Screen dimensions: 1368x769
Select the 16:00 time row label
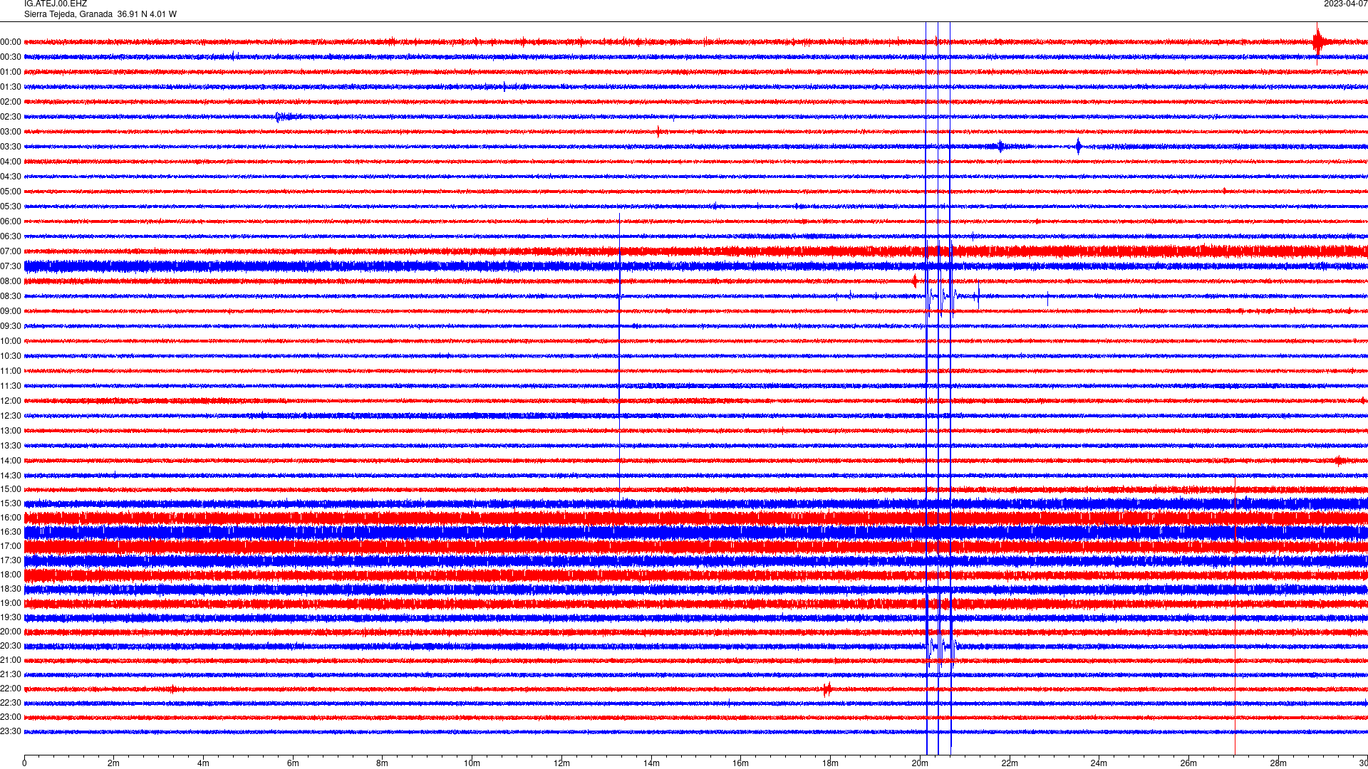(11, 518)
